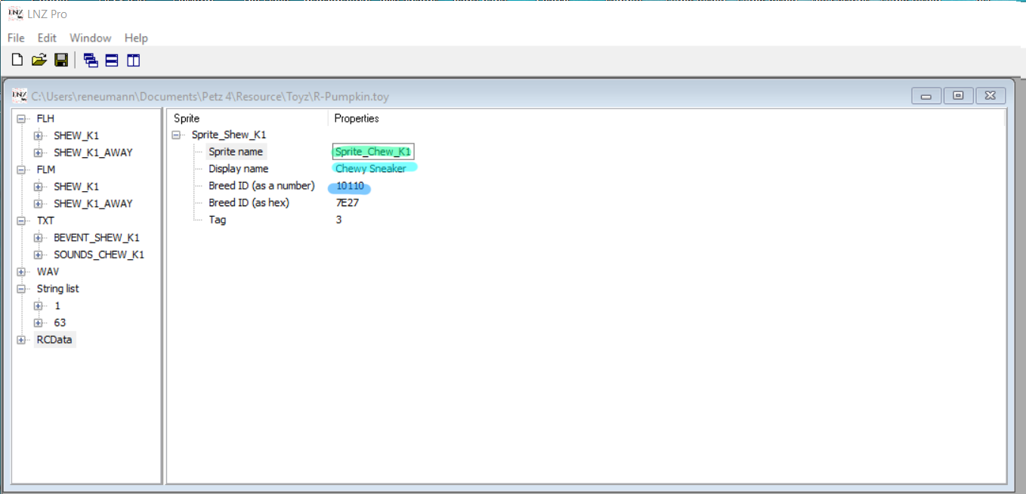Collapse the Sprite_Shew_K1 properties node
This screenshot has height=494, width=1026.
pos(177,135)
